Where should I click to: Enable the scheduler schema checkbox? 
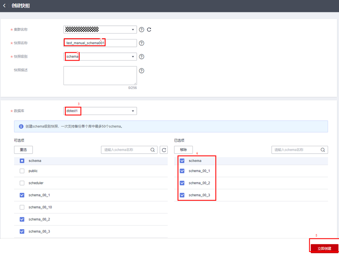click(x=22, y=183)
